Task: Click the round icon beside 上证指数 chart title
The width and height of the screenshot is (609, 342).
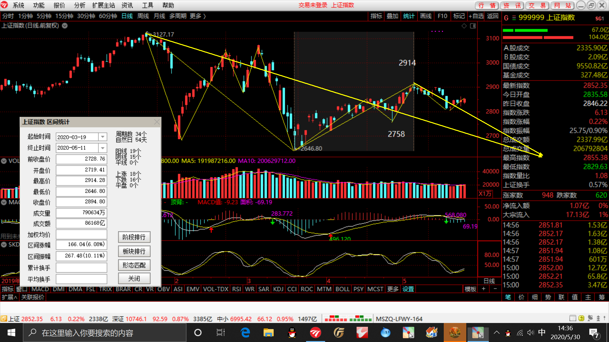Action: pos(65,26)
